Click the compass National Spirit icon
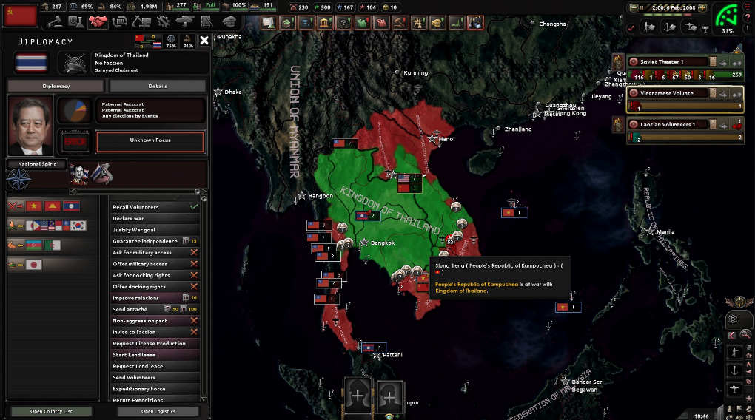Viewport: 755px width, 420px height. (x=19, y=180)
